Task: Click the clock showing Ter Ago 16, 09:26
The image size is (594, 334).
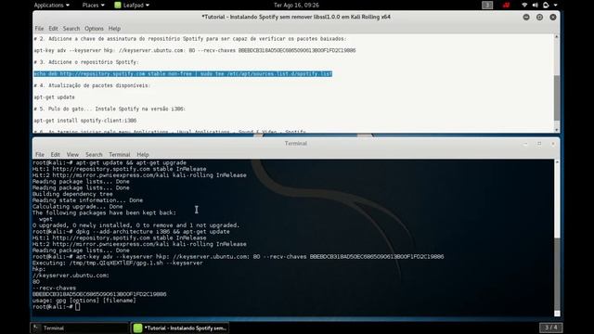Action: point(296,5)
